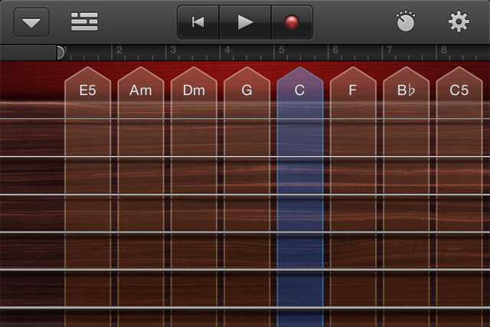This screenshot has width=490, height=327.
Task: Jump to bar 2 on the ruler
Action: pos(119,50)
